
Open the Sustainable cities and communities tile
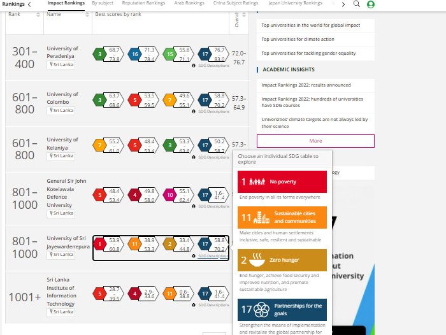click(282, 217)
